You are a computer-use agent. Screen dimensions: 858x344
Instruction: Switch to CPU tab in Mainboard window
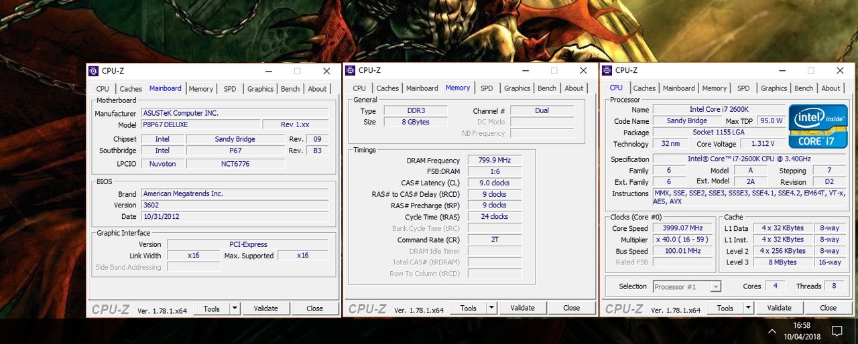(103, 88)
